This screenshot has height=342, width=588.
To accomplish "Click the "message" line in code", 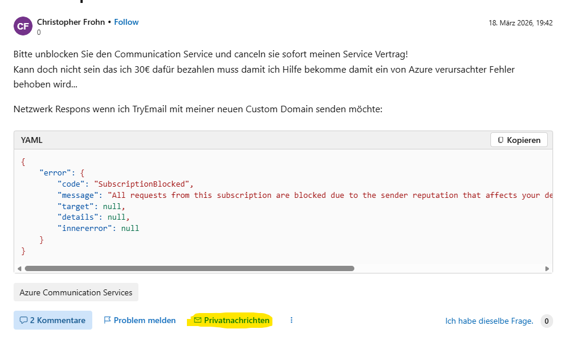I will [305, 195].
